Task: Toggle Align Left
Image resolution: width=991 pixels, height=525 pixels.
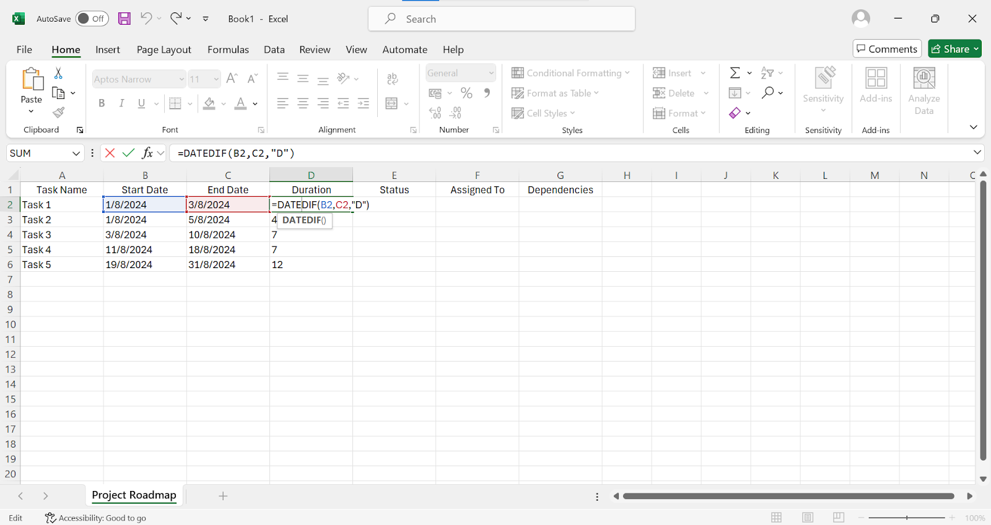Action: point(282,103)
